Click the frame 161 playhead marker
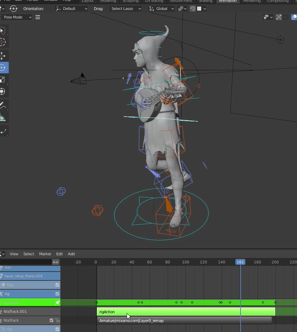This screenshot has height=332, width=297. coord(240,262)
